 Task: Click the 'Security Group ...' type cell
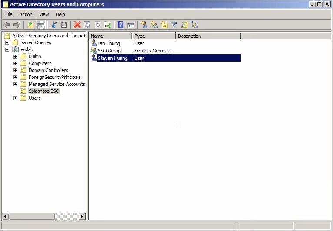click(153, 51)
